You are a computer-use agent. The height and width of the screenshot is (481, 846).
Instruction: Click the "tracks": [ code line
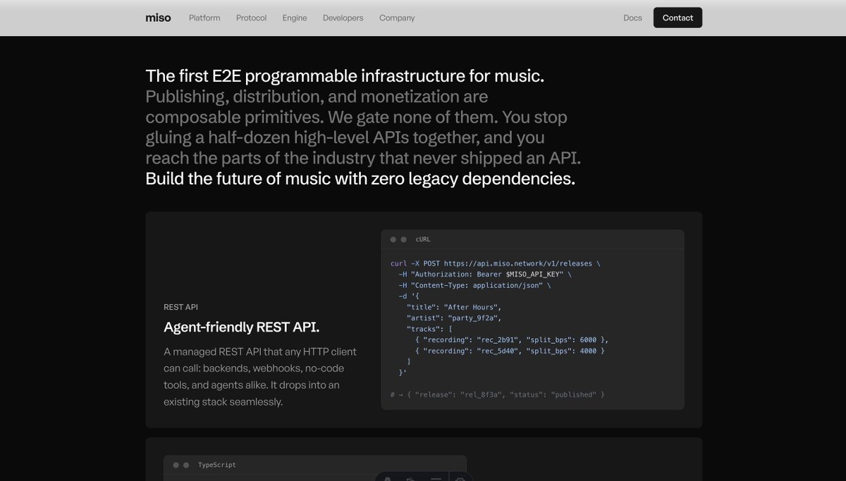point(429,329)
